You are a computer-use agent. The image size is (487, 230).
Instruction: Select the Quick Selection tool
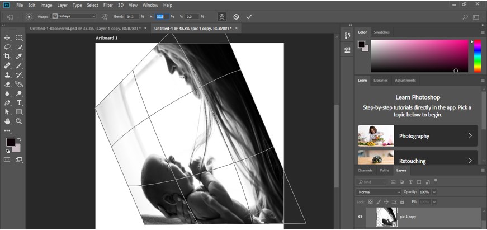click(x=19, y=47)
